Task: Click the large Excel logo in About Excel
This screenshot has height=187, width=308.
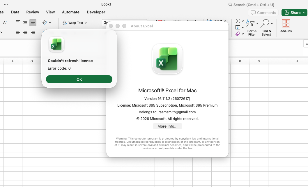Action: [x=167, y=59]
